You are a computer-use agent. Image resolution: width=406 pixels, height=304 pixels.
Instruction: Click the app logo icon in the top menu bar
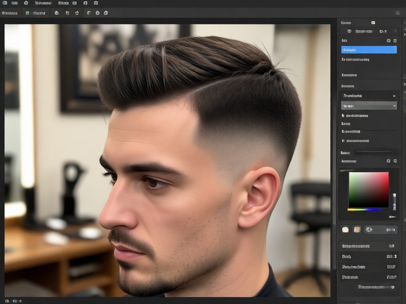[x=5, y=3]
